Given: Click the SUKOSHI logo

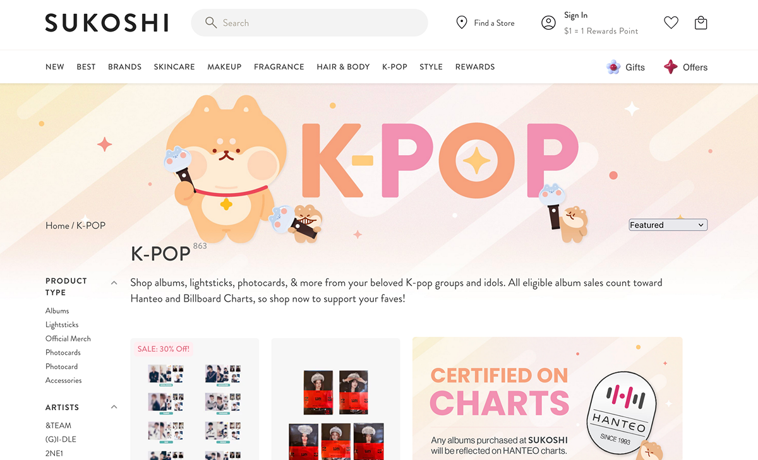Looking at the screenshot, I should click(107, 23).
